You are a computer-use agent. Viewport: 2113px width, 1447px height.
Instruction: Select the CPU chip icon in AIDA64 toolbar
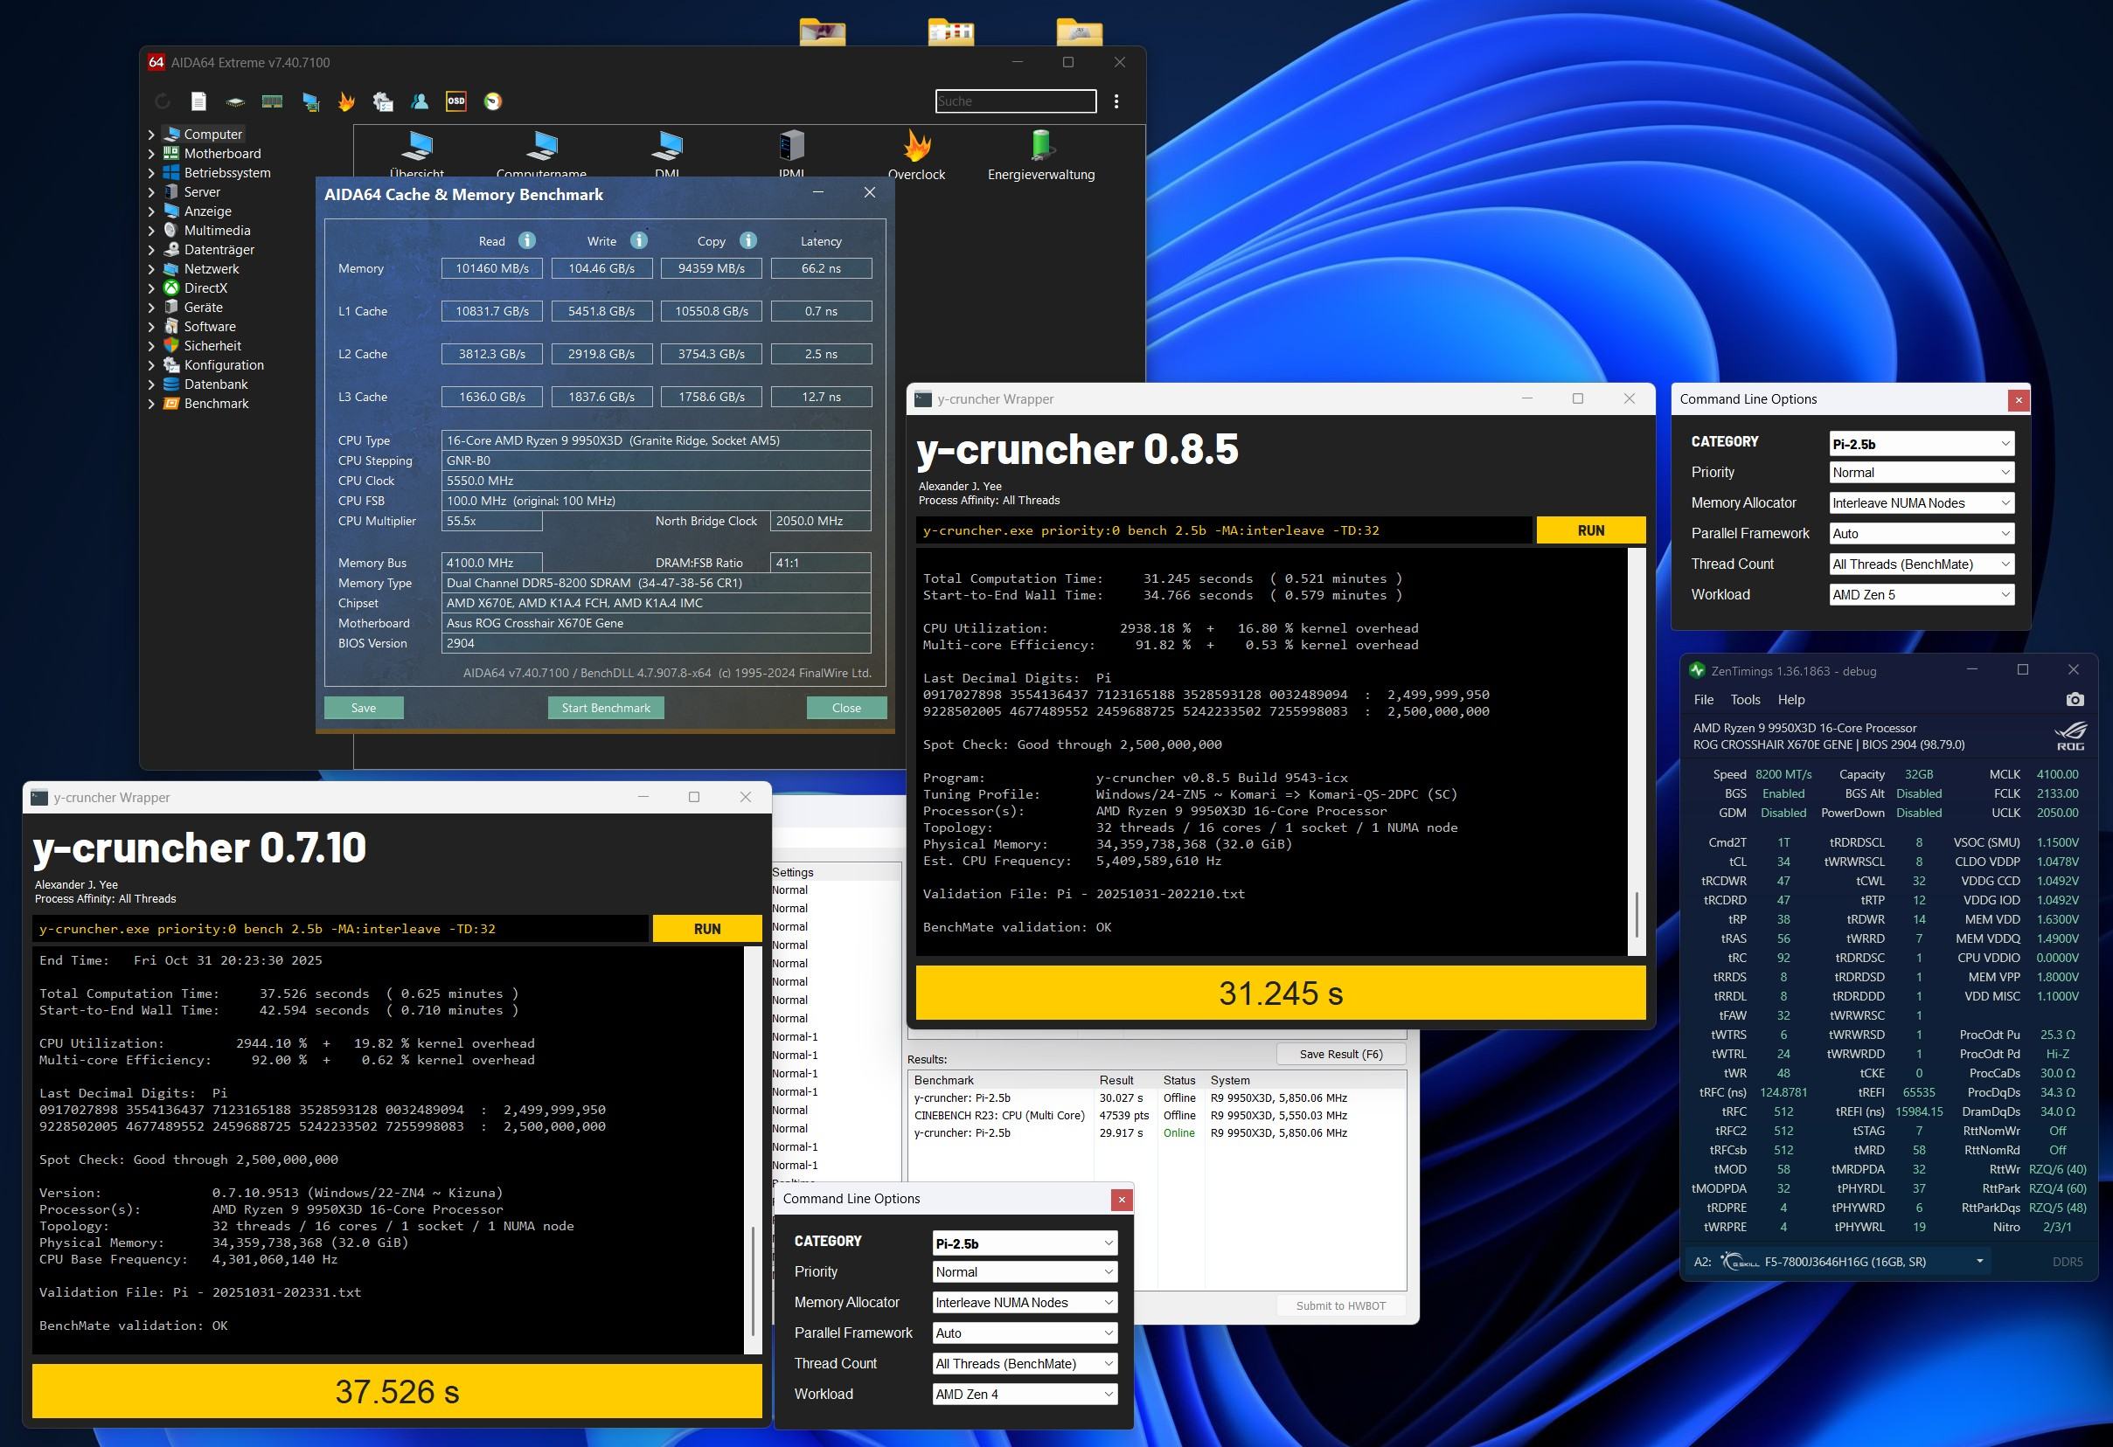234,100
